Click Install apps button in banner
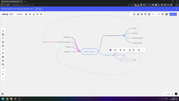179x101 pixels. (38, 9)
